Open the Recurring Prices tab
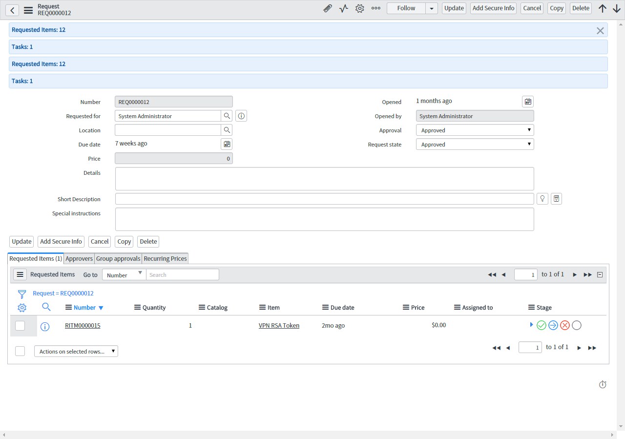 (165, 259)
